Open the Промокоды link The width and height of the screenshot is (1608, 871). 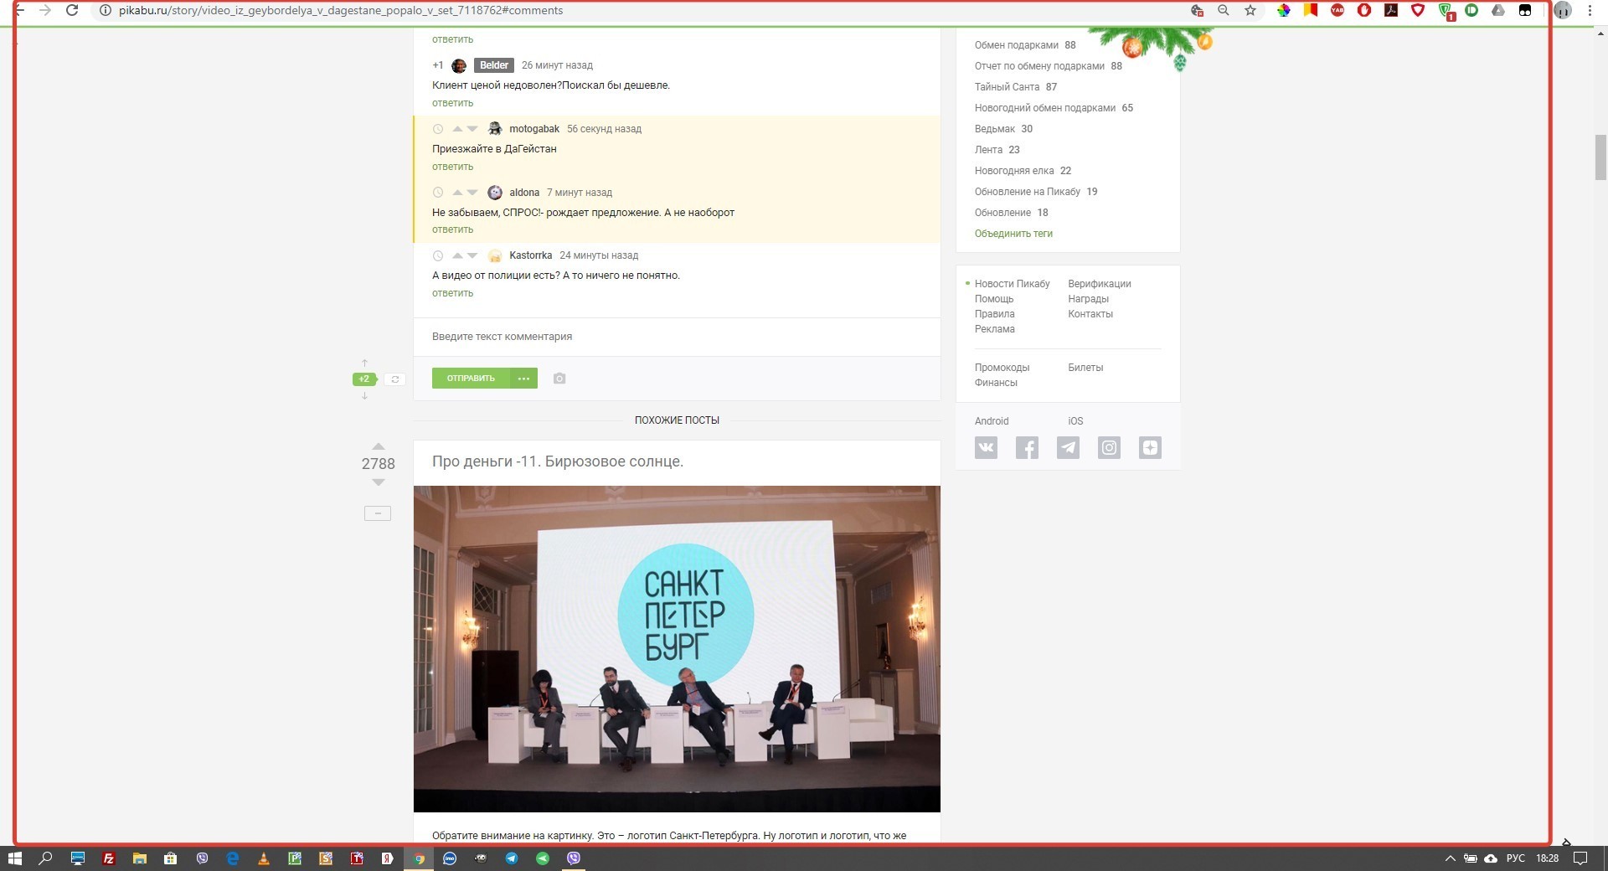1002,368
